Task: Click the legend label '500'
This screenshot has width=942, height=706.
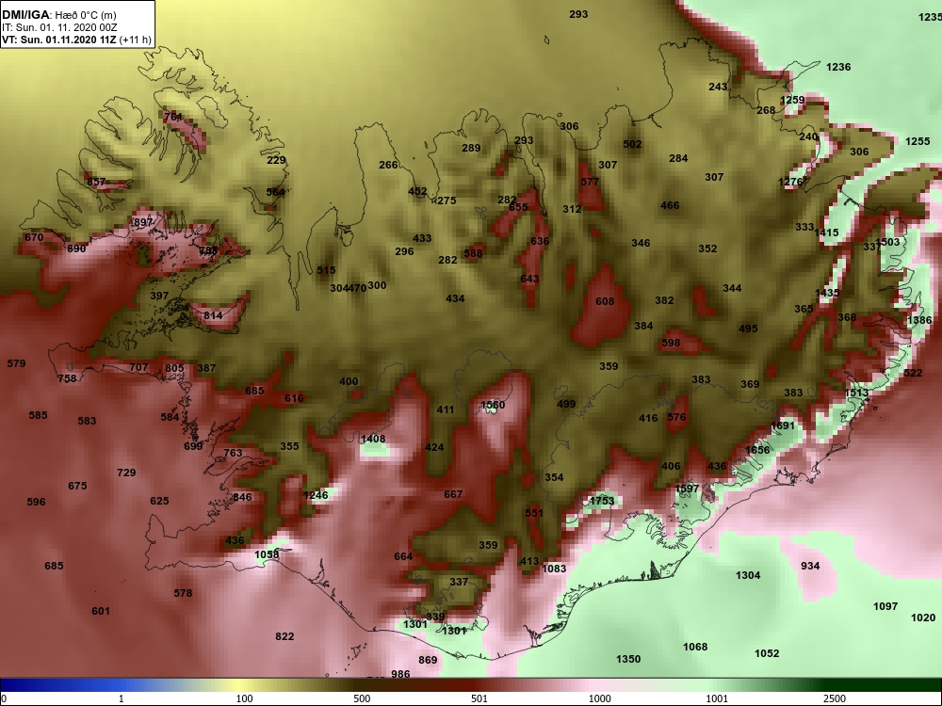Action: tap(362, 698)
